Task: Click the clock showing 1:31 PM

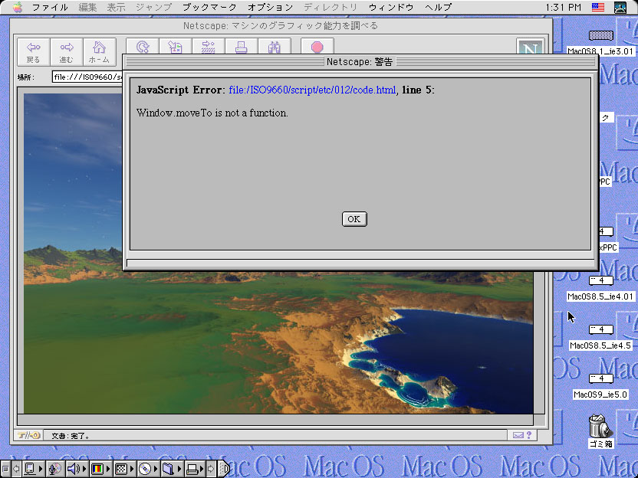Action: pos(564,7)
